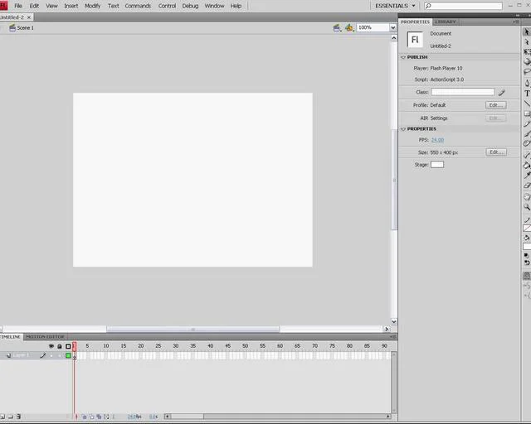Select the Bone tool
The width and height of the screenshot is (531, 424).
click(527, 155)
